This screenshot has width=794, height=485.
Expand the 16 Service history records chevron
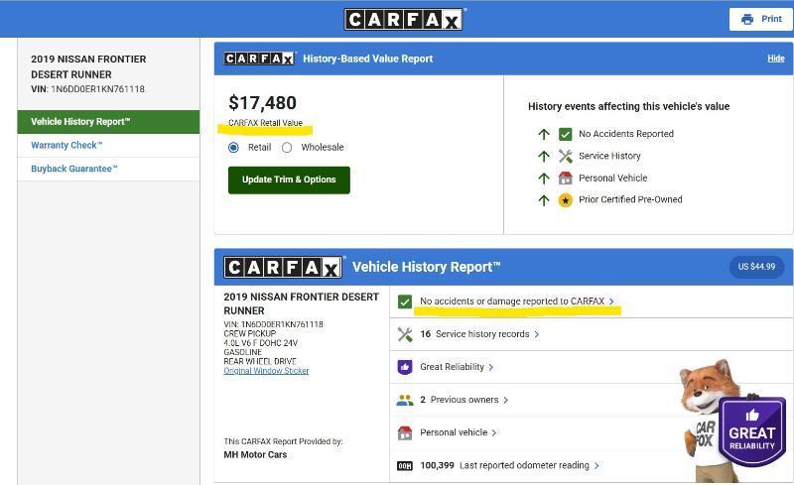point(537,334)
